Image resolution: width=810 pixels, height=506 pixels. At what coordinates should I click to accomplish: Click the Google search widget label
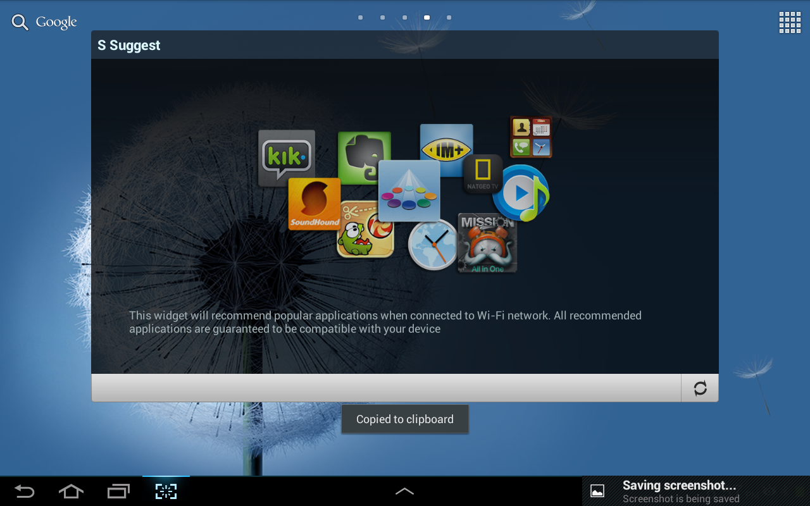pos(56,23)
